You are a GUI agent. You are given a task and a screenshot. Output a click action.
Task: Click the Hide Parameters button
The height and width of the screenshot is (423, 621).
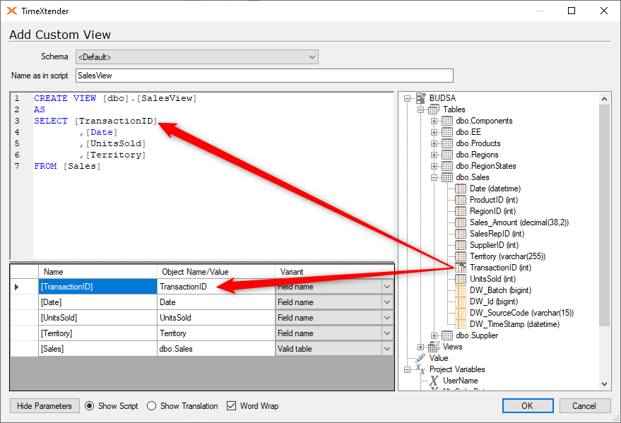click(x=45, y=405)
